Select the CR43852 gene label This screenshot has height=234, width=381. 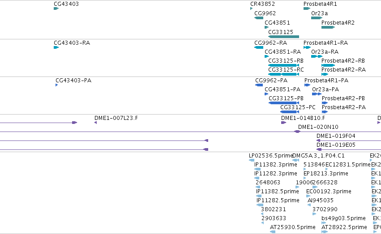[x=262, y=4]
